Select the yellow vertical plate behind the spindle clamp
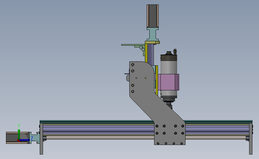 [157, 80]
